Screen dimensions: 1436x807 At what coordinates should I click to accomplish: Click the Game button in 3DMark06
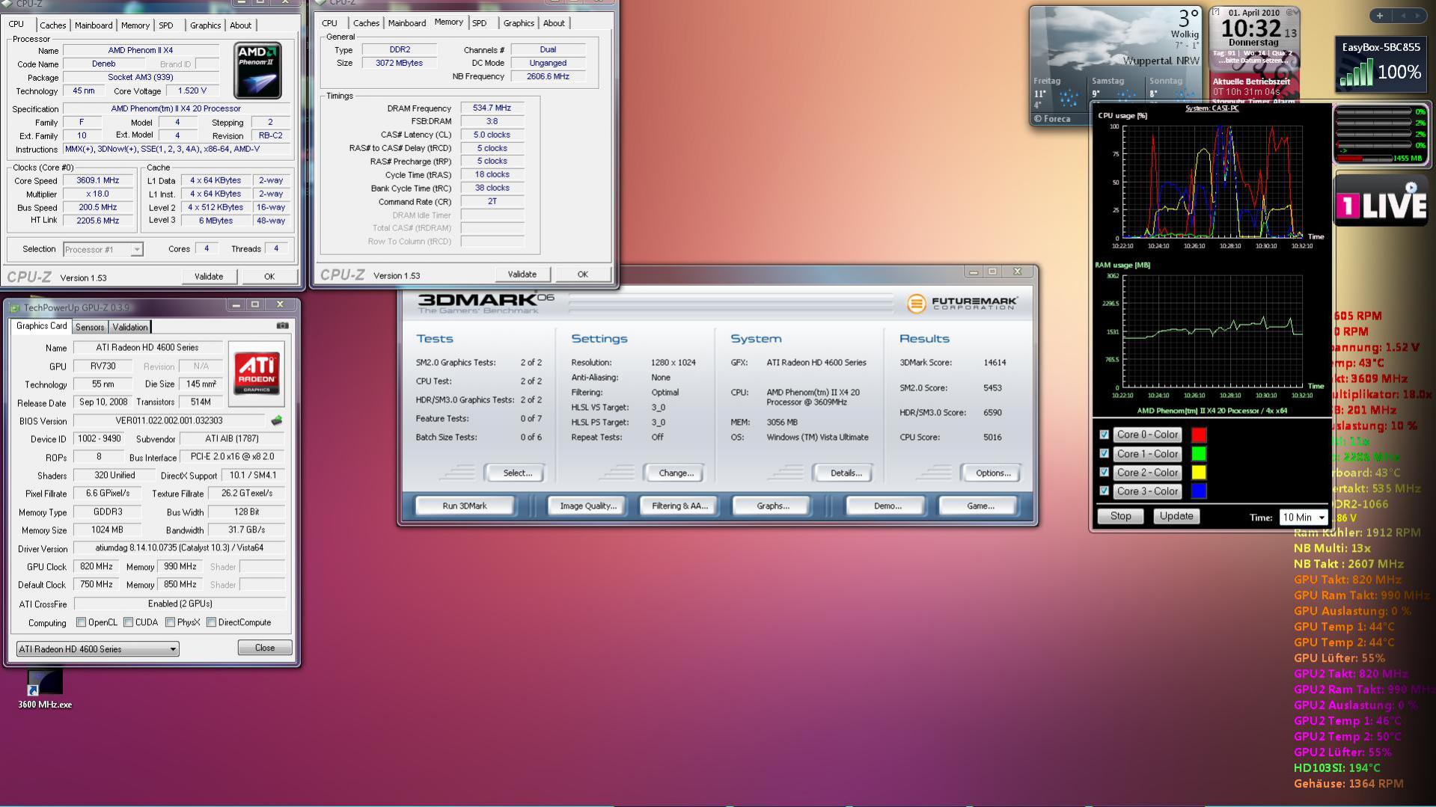tap(980, 506)
